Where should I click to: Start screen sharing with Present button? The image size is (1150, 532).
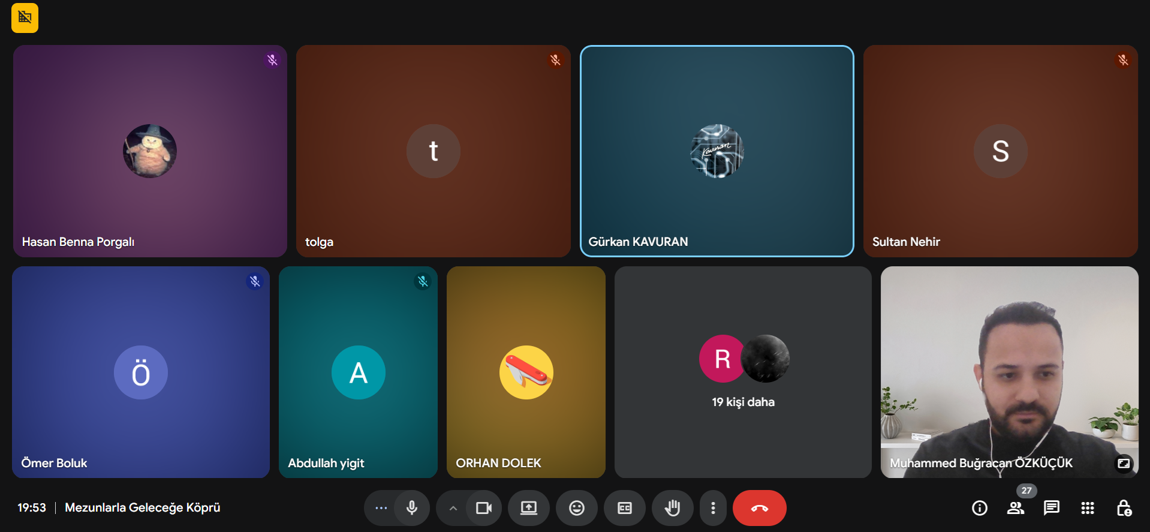point(528,508)
